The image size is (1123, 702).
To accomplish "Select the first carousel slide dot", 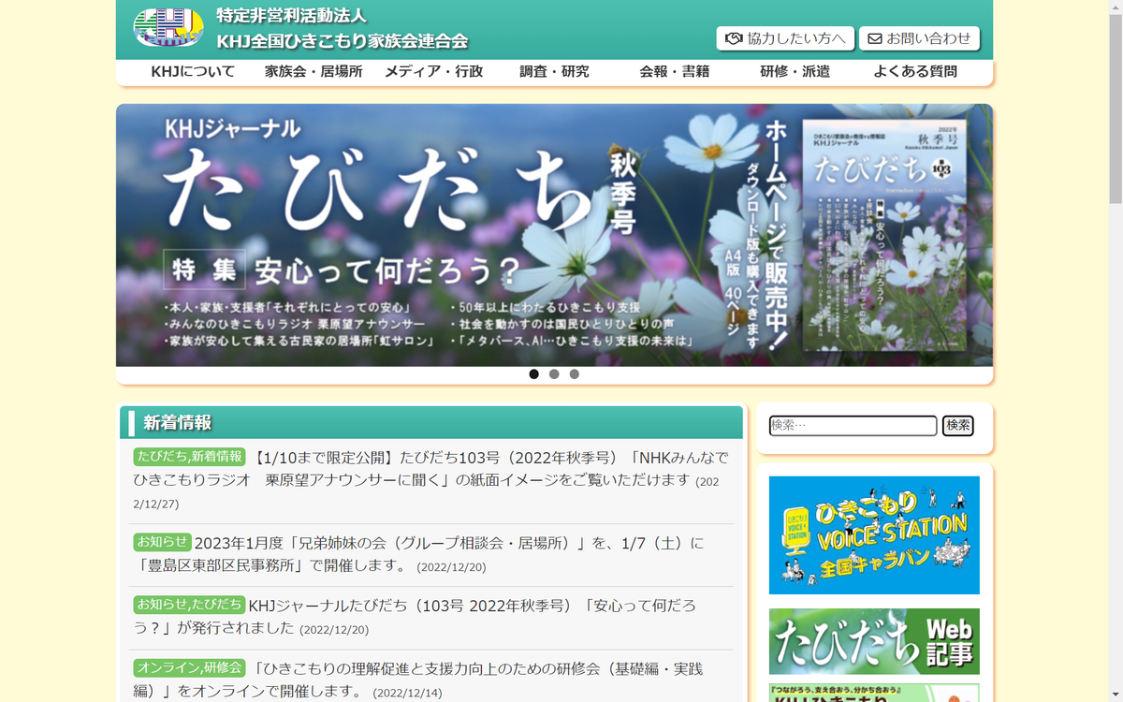I will pos(533,374).
